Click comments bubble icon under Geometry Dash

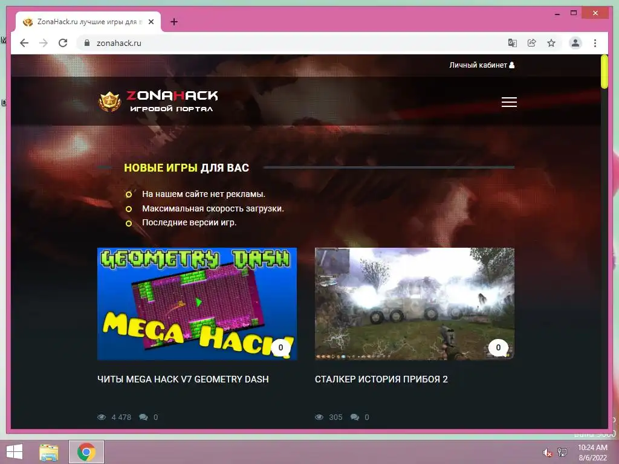point(143,417)
